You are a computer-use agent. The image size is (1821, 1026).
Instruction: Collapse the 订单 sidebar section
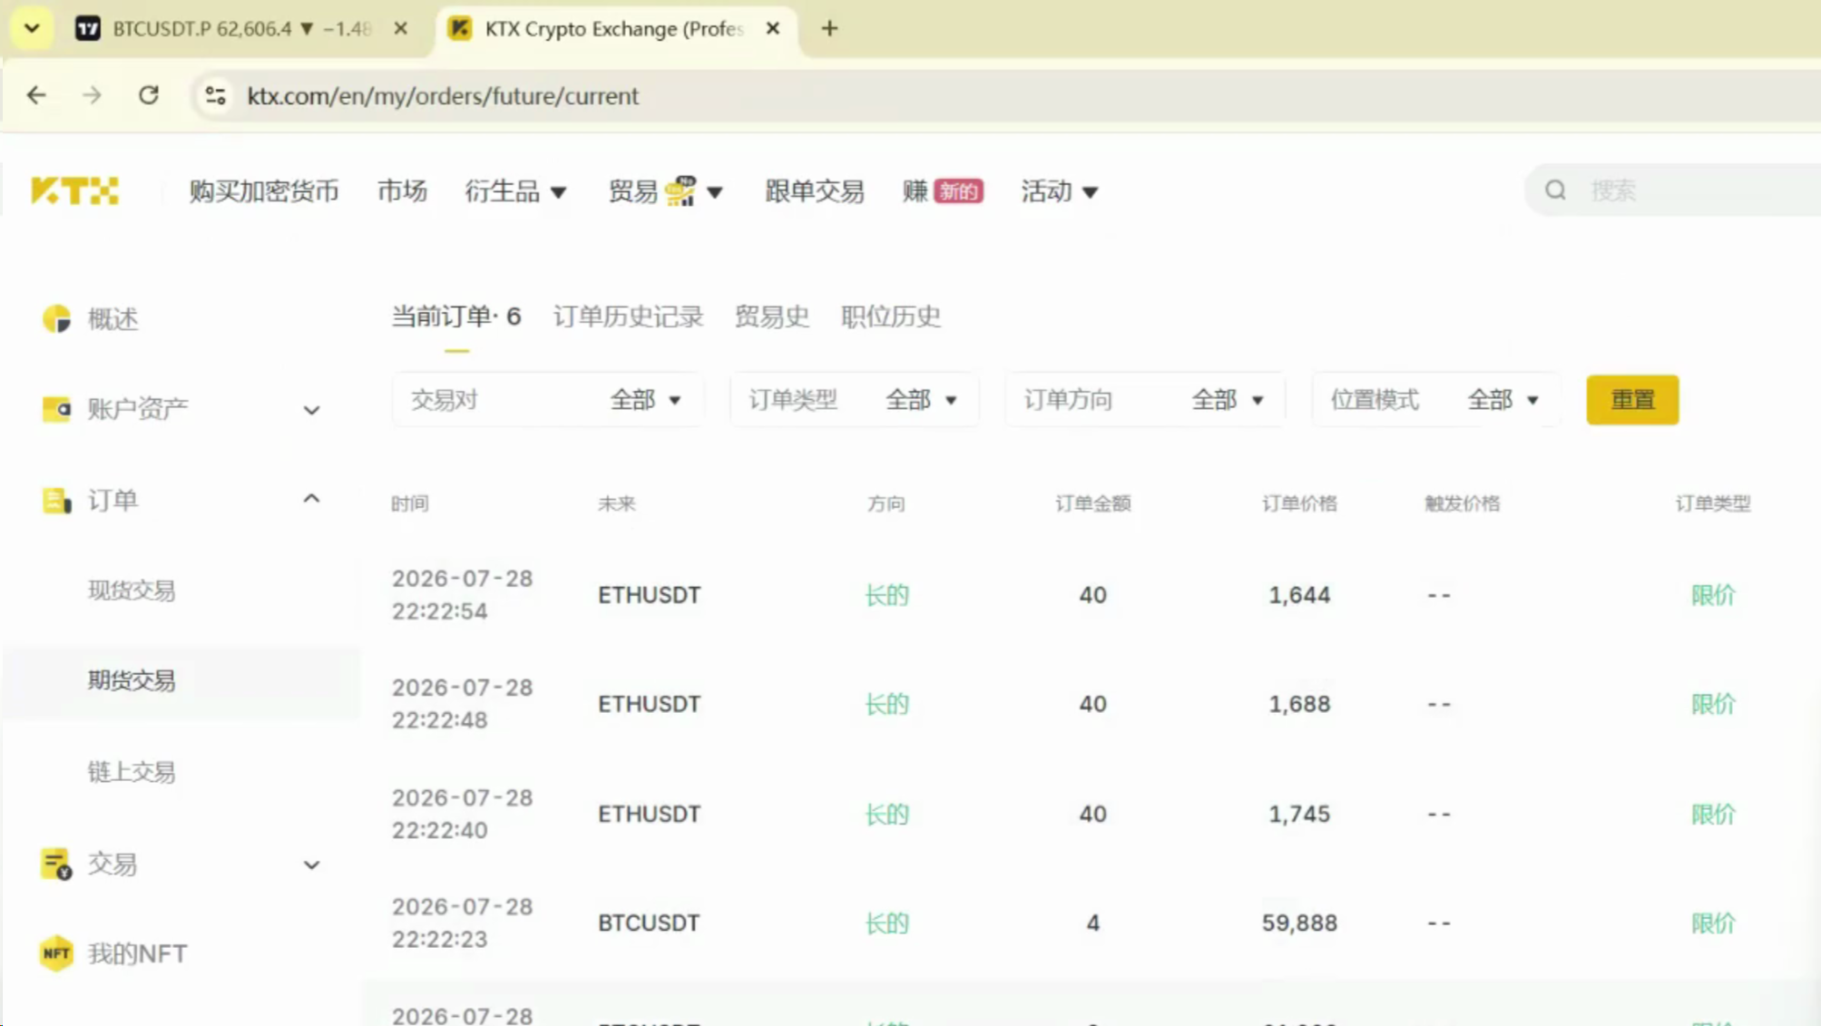click(311, 499)
